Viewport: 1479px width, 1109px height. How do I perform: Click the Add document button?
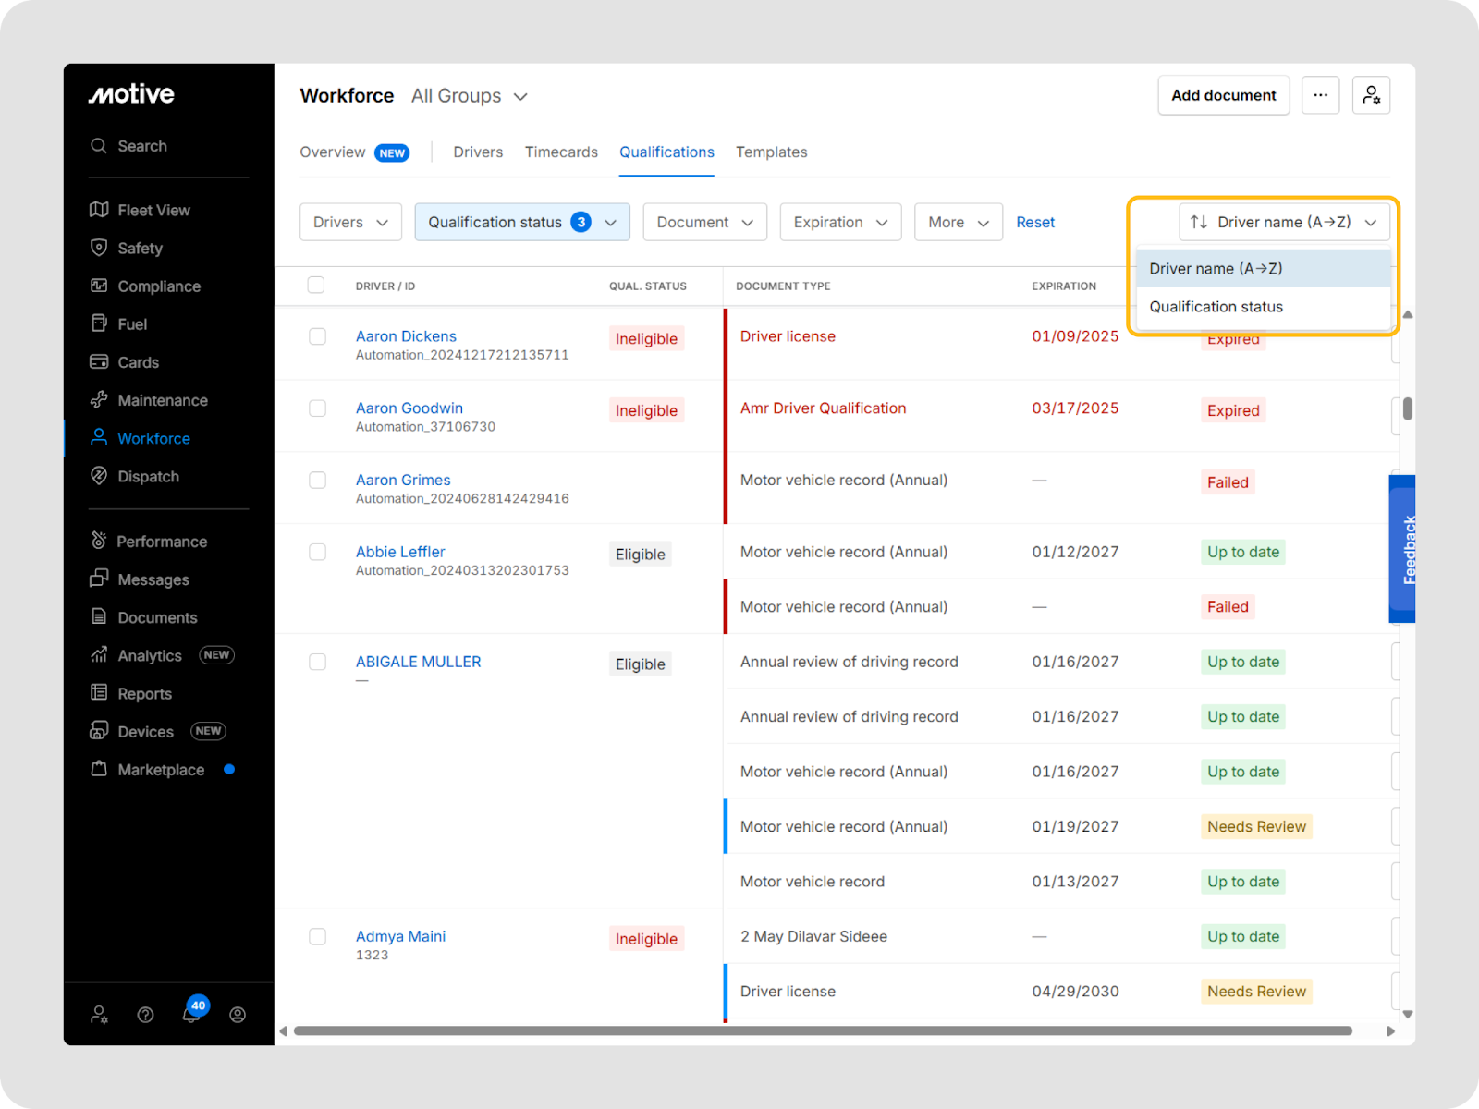(x=1223, y=95)
